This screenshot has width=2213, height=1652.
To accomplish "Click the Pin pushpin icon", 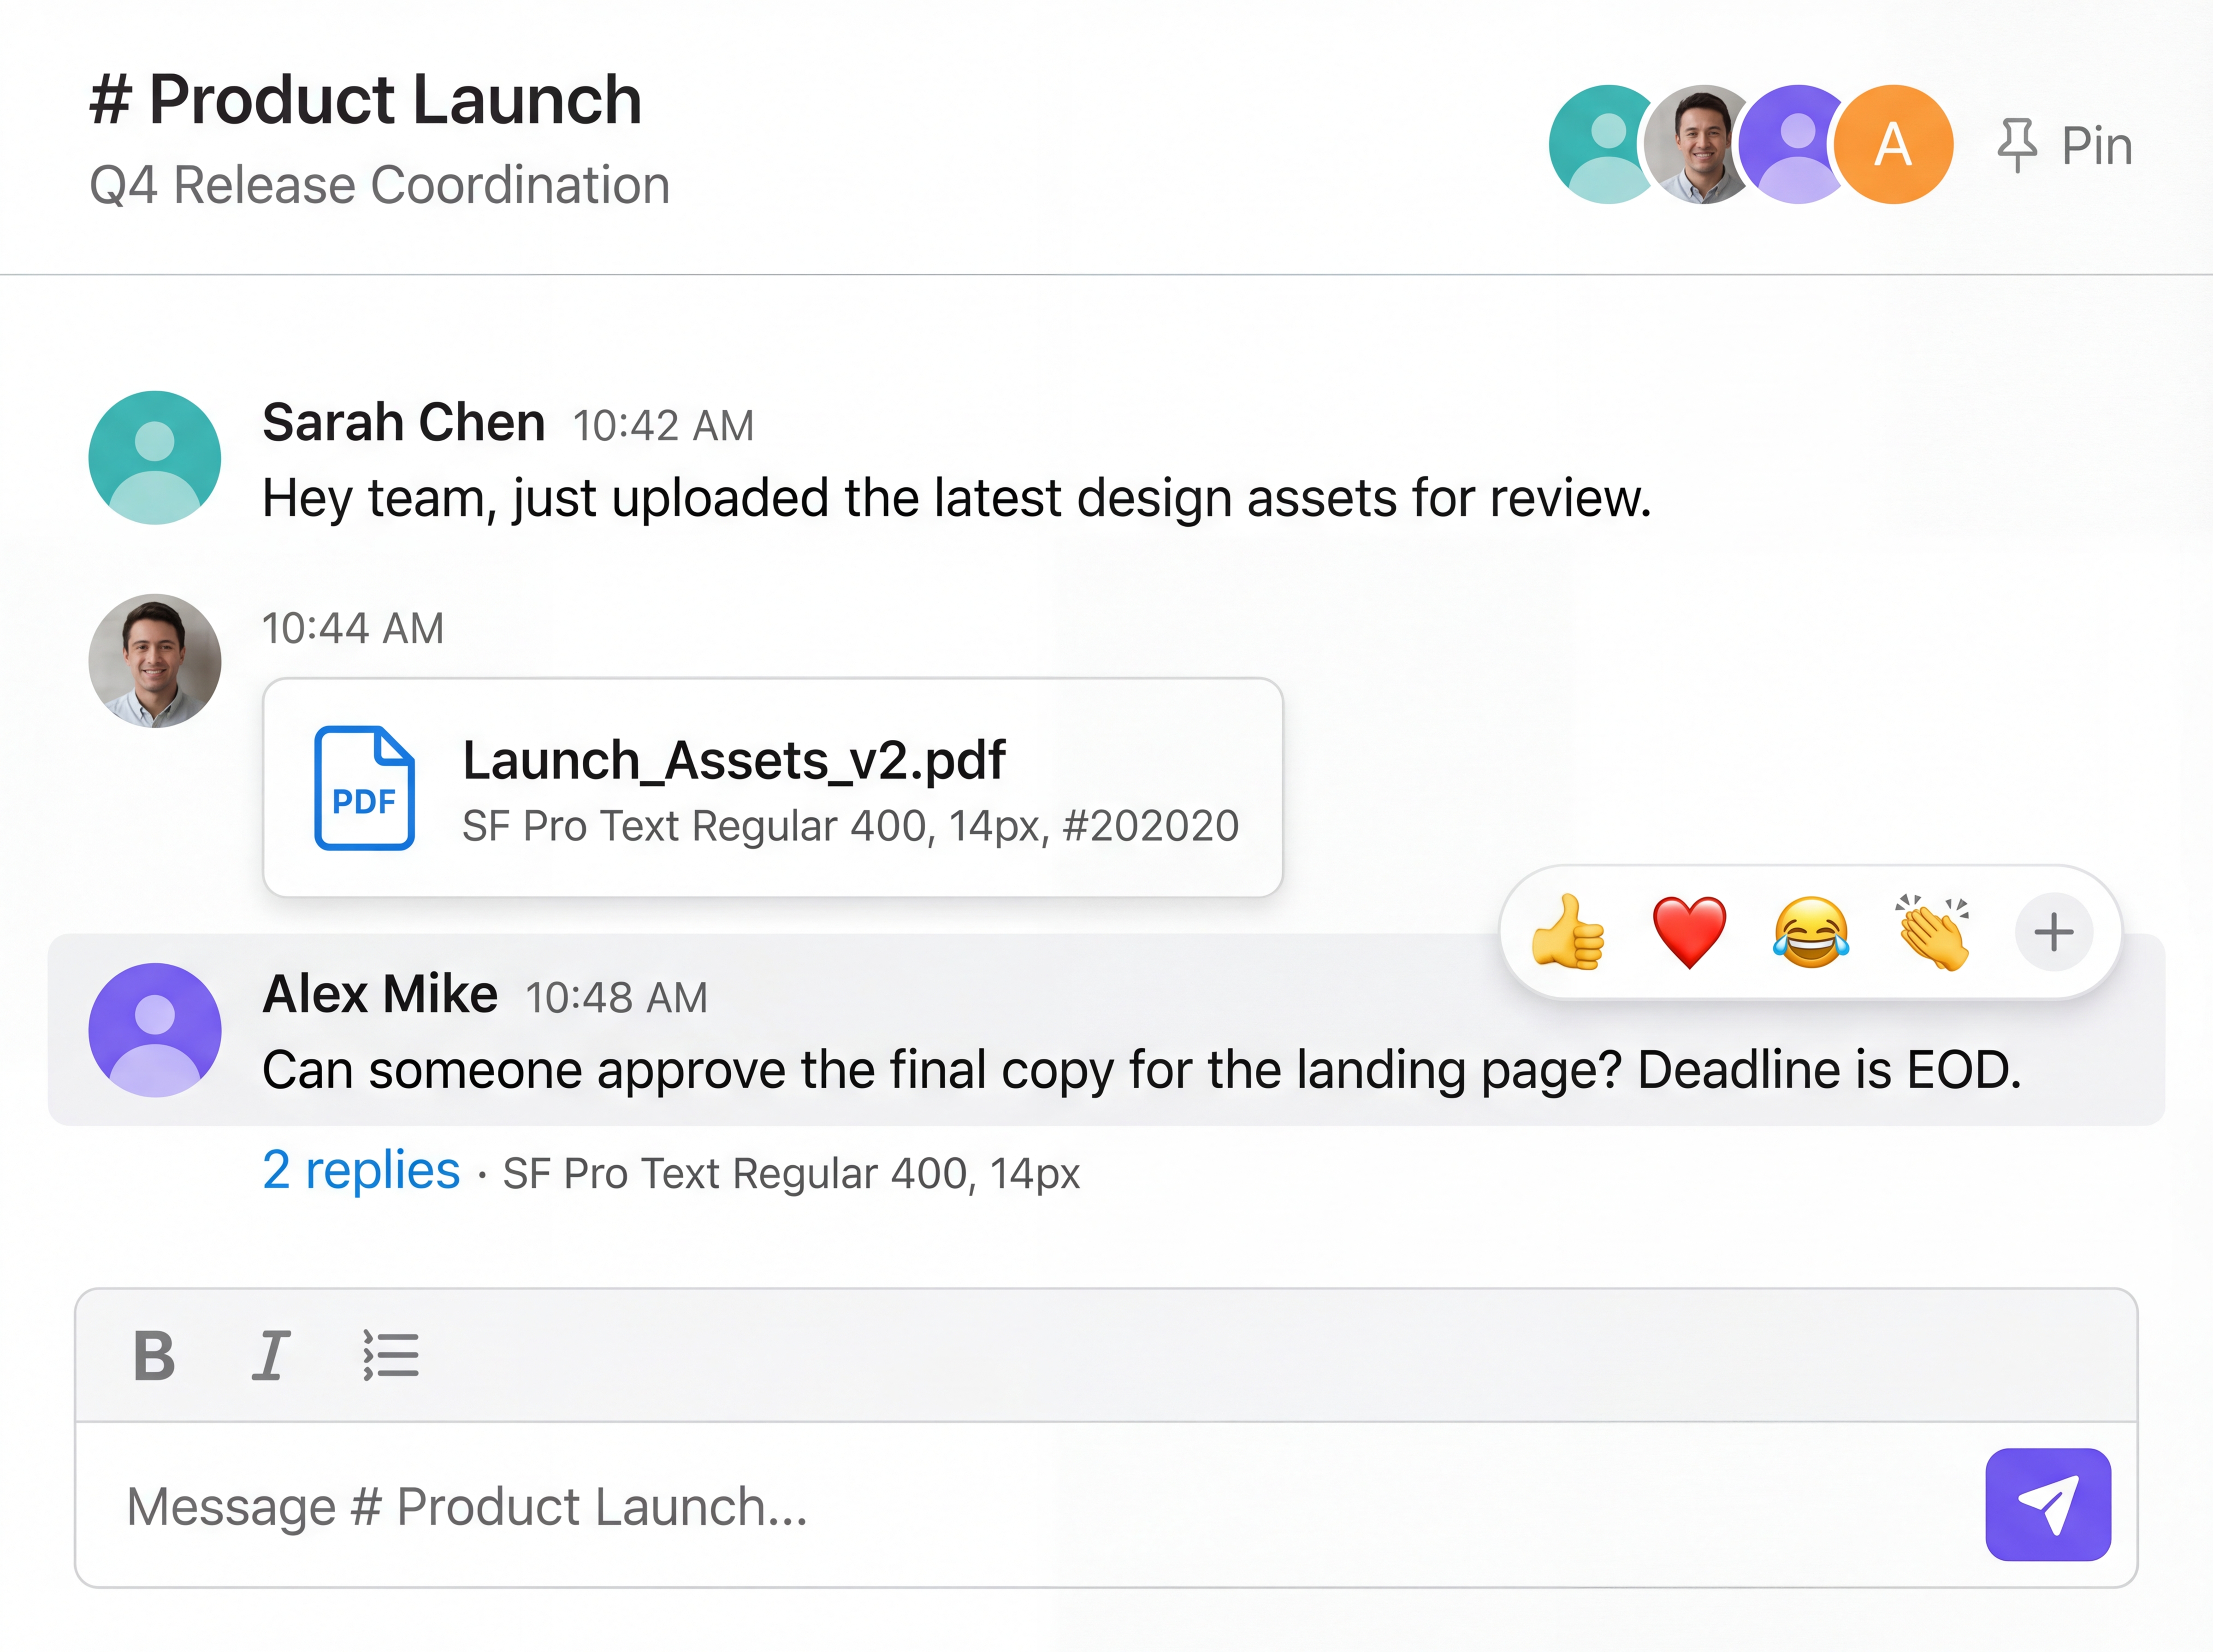I will 2016,145.
